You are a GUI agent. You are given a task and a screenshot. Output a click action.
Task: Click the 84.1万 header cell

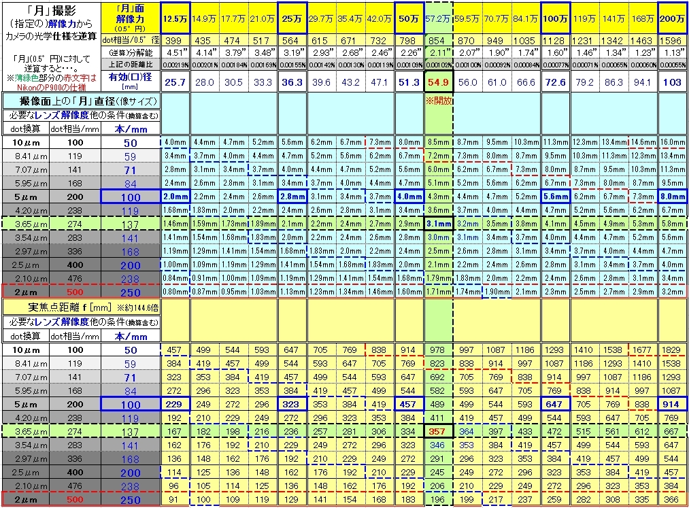tap(526, 18)
